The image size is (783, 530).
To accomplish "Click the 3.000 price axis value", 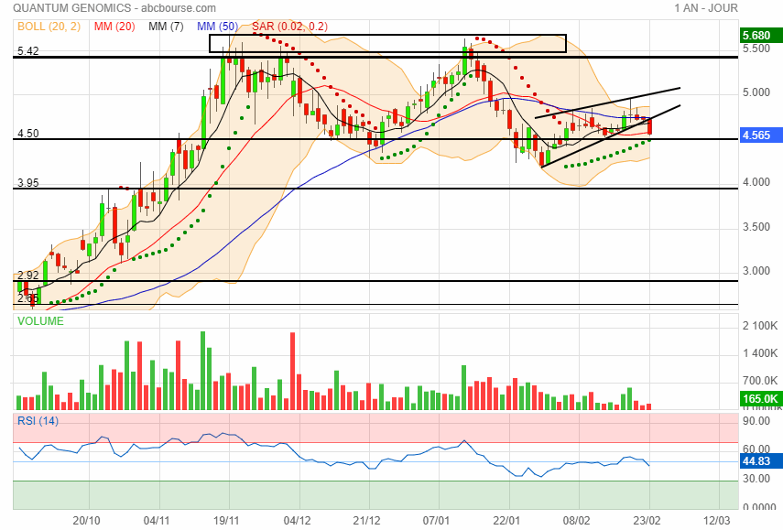I will click(756, 271).
